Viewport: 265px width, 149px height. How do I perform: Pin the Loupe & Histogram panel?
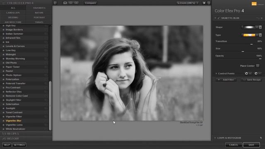[261, 138]
